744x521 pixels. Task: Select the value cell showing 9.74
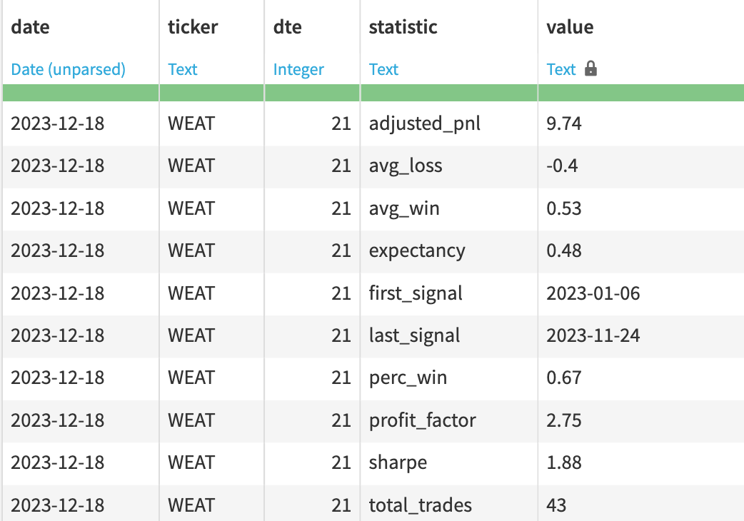click(564, 123)
